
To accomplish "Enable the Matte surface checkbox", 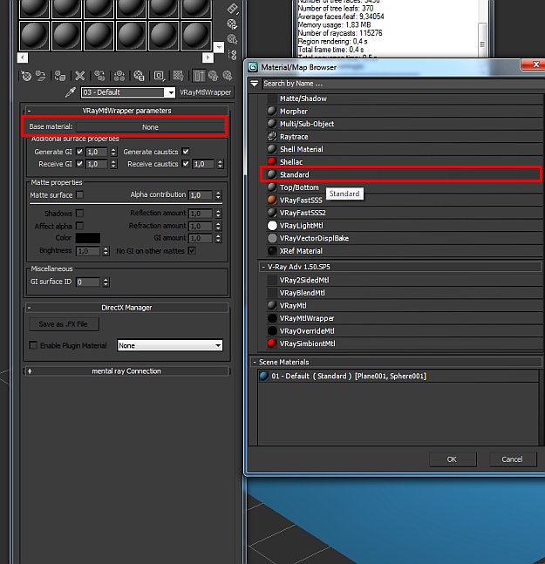I will [80, 194].
